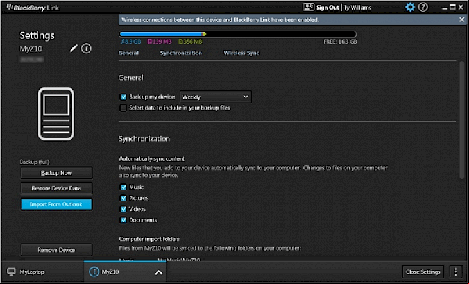
Task: Select the MyZ10 label in the bottom bar
Action: (x=110, y=272)
